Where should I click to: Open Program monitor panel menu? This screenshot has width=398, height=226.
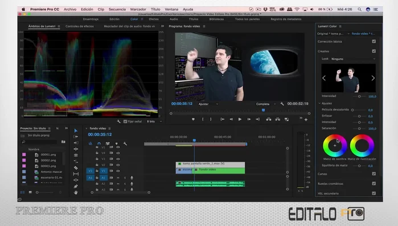[204, 26]
